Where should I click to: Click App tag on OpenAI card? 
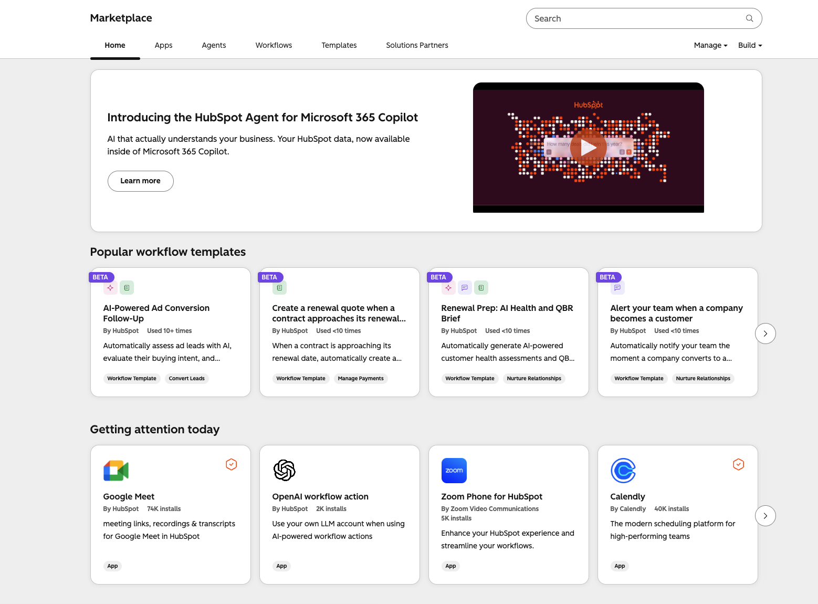(282, 566)
